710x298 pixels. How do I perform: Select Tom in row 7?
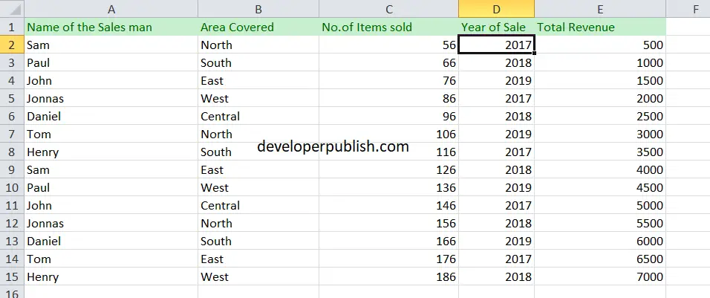(111, 134)
